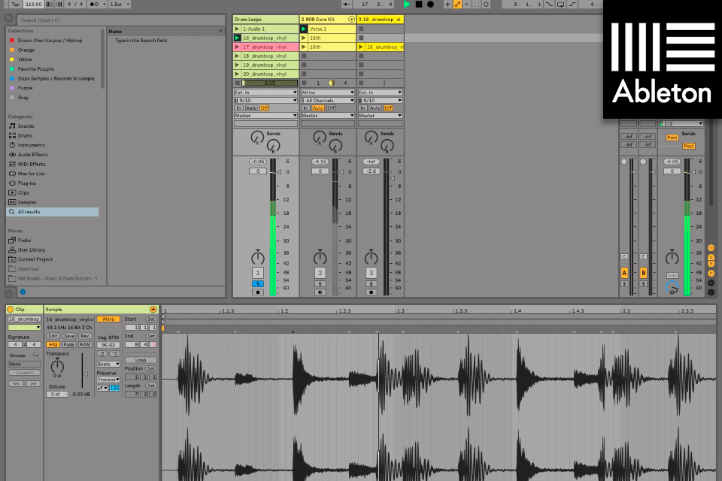Viewport: 722px width, 481px height.
Task: Launch the 16_drumloop_vinyl clip in Drum Loops
Action: click(x=238, y=38)
